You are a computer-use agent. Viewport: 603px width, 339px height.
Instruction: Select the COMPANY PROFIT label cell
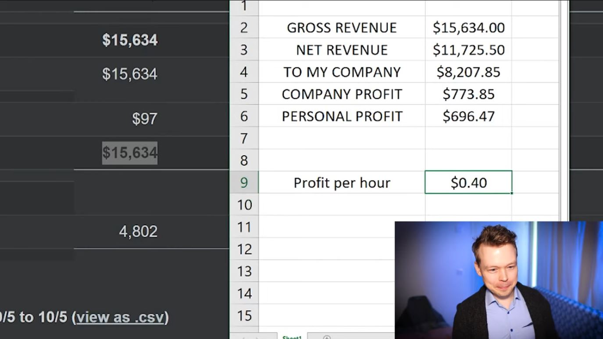[342, 94]
